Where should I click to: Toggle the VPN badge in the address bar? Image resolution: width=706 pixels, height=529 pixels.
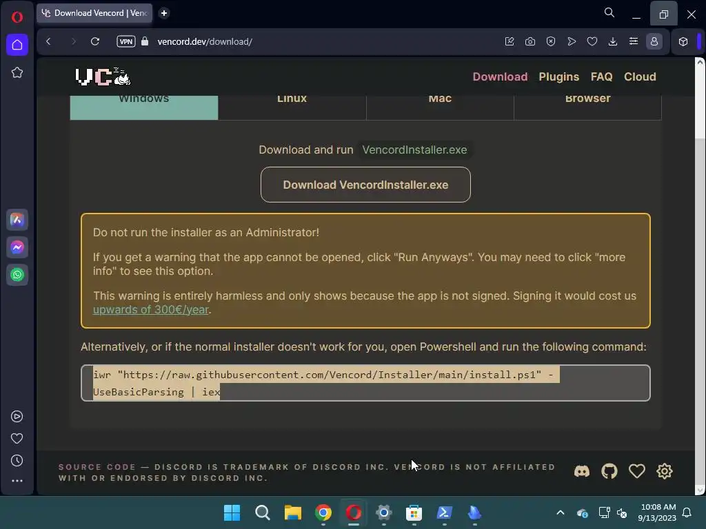click(126, 41)
